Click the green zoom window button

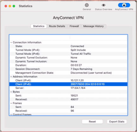pyautogui.click(x=14, y=6)
